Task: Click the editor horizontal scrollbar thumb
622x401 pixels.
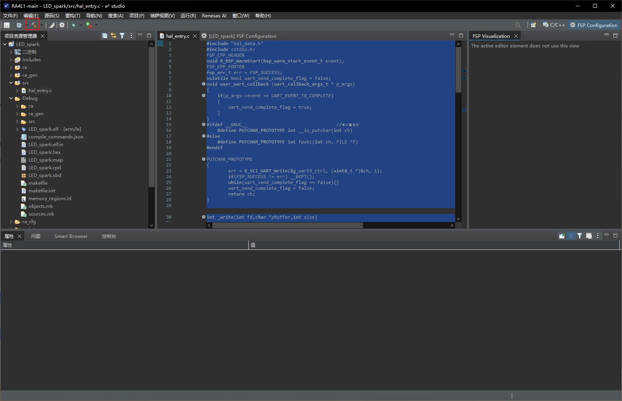Action: tap(287, 226)
